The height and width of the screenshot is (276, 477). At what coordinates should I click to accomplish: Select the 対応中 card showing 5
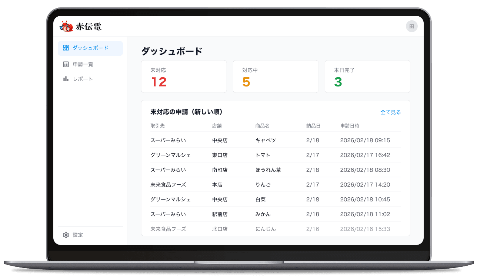pos(276,76)
